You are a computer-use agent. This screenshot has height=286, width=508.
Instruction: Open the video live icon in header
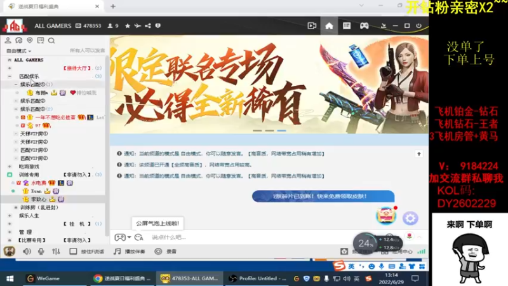coord(312,25)
